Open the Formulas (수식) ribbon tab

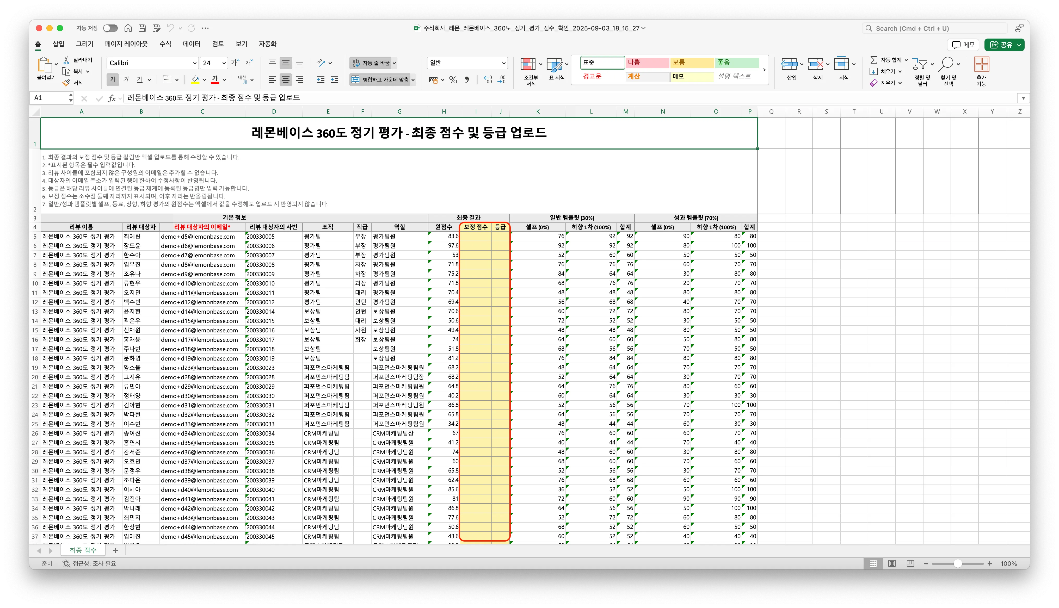point(165,44)
